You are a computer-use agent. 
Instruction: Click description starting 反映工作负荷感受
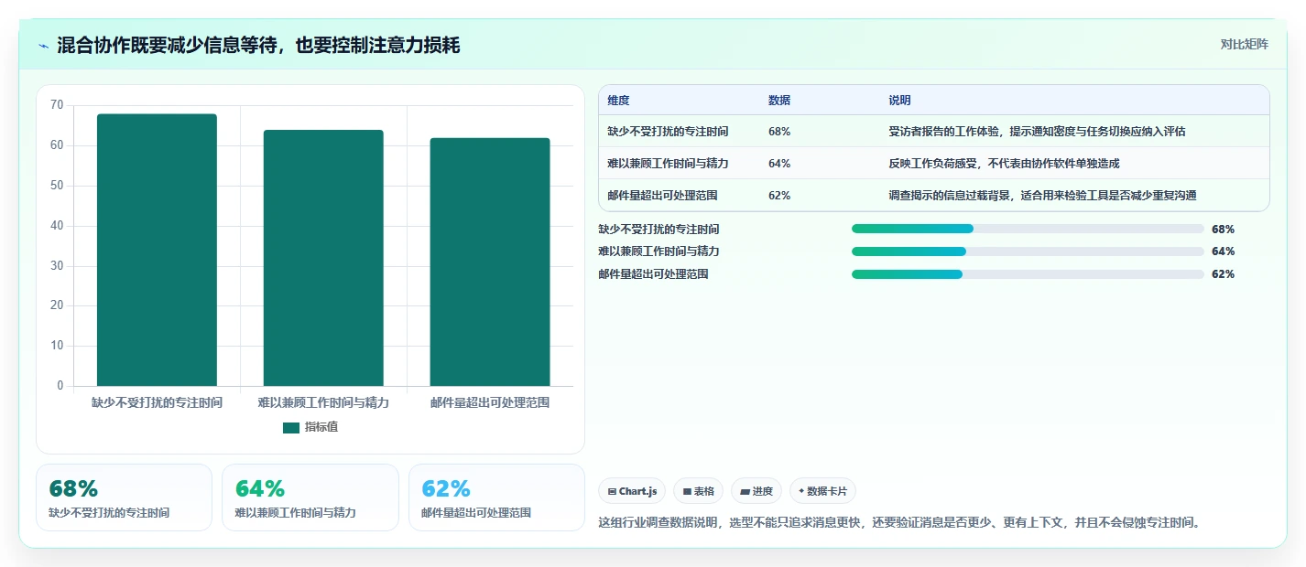1004,164
